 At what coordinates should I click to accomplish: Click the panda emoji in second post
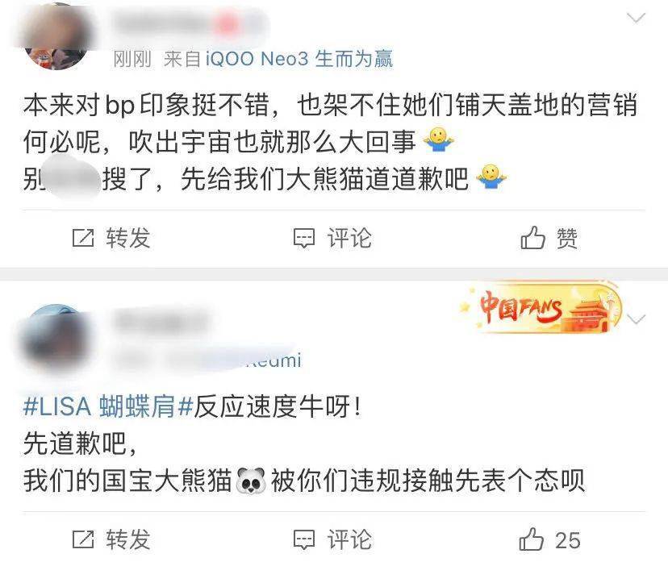251,481
